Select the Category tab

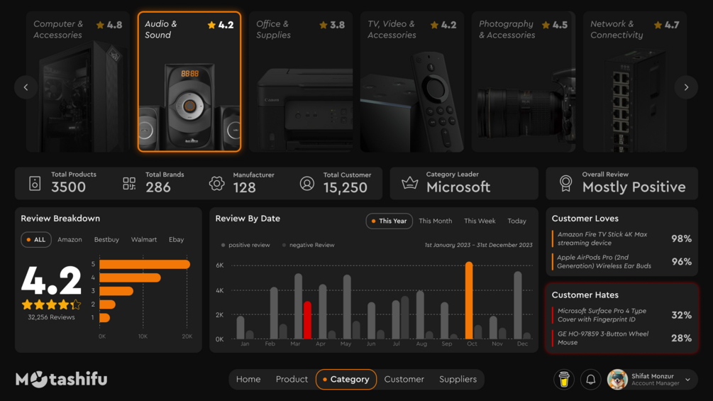coord(346,379)
